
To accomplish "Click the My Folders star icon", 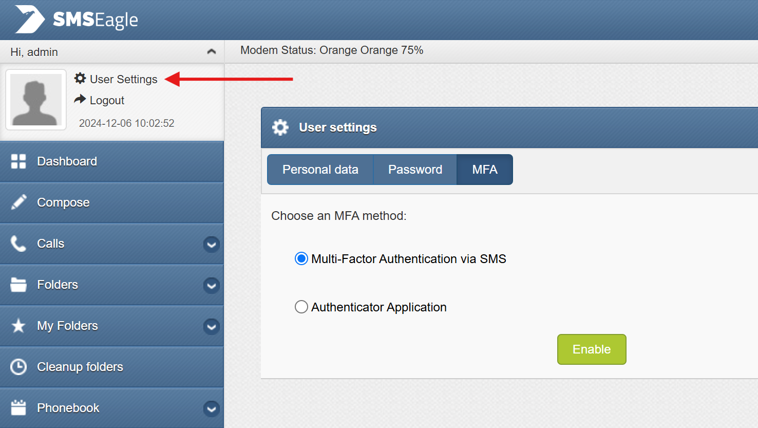I will tap(18, 326).
